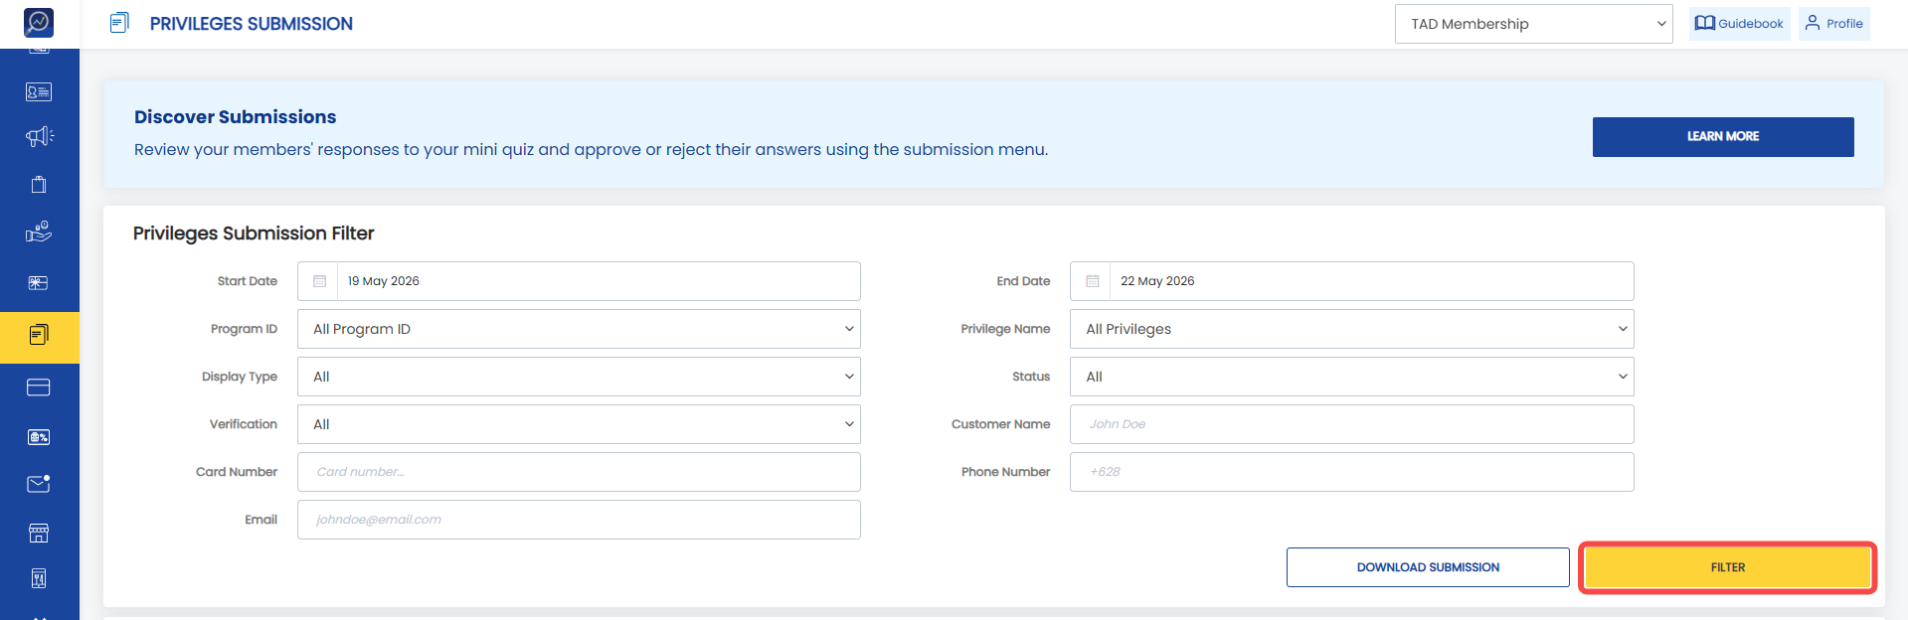Expand the Status dropdown
The image size is (1908, 620).
pyautogui.click(x=1351, y=377)
